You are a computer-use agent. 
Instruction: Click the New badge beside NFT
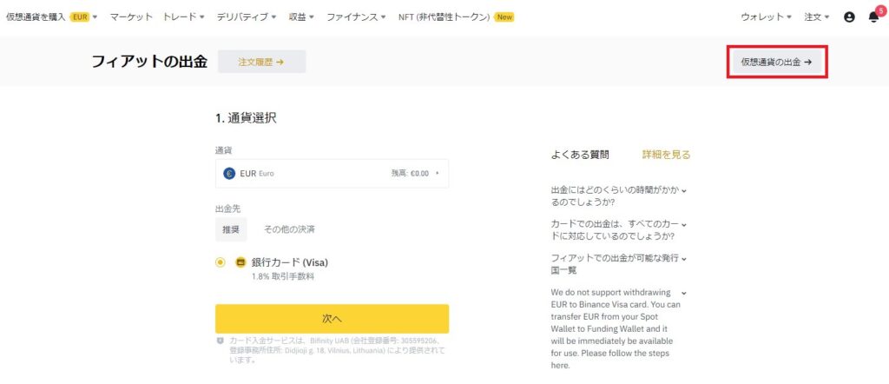coord(504,17)
